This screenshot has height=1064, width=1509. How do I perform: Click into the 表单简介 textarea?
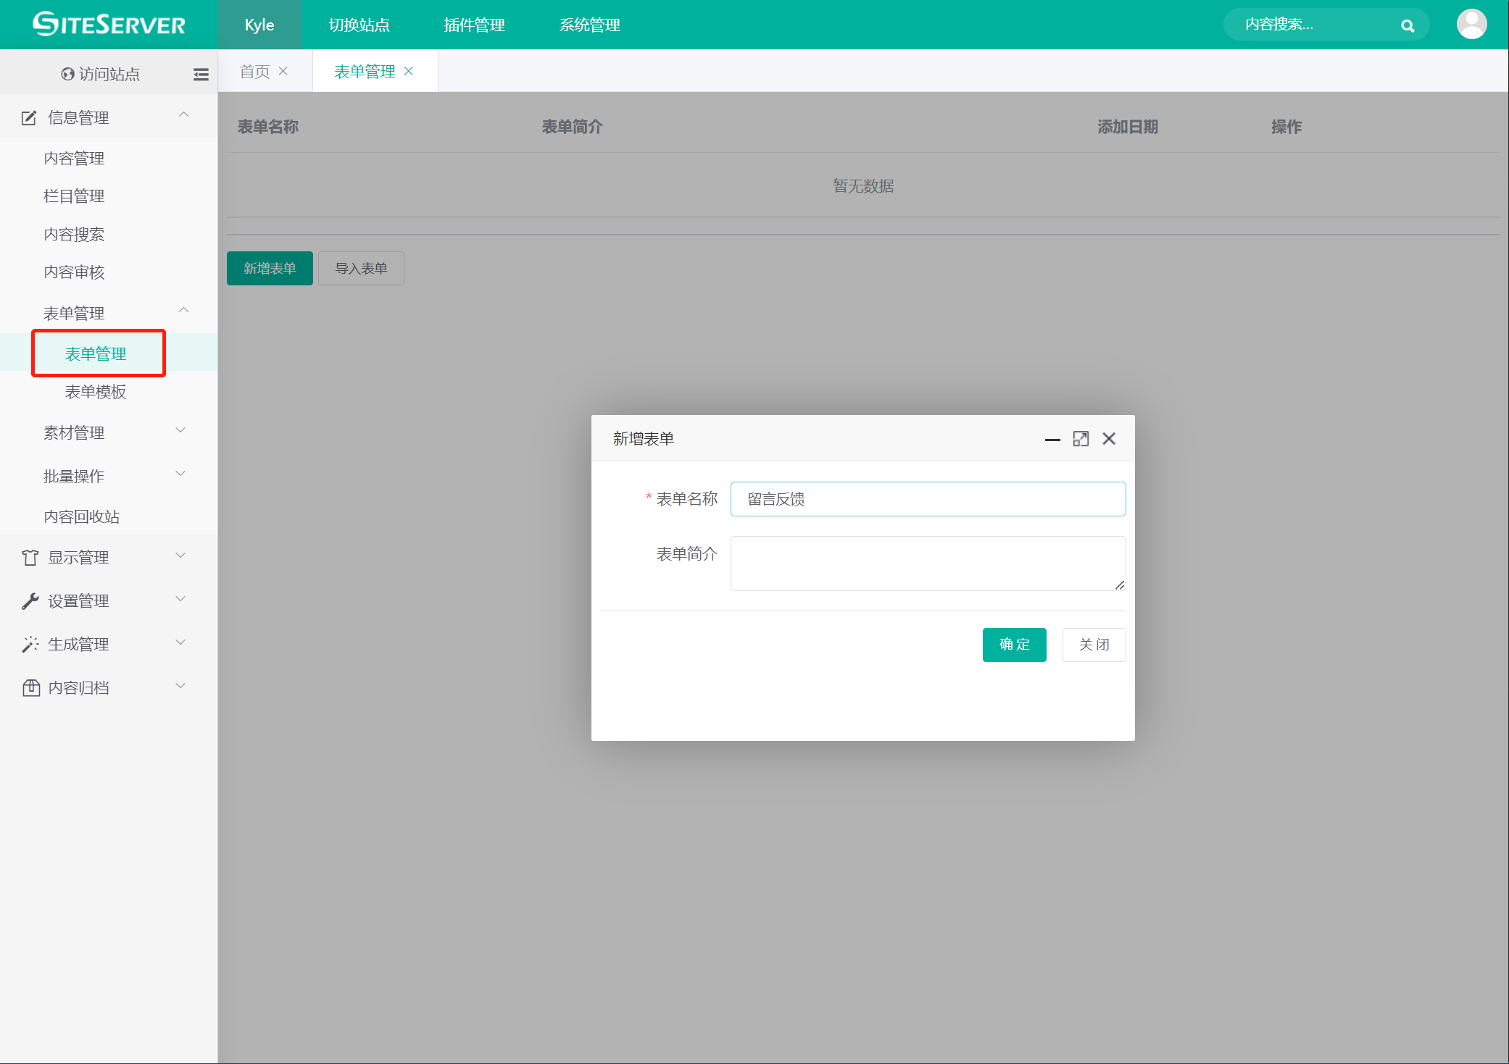pos(927,564)
